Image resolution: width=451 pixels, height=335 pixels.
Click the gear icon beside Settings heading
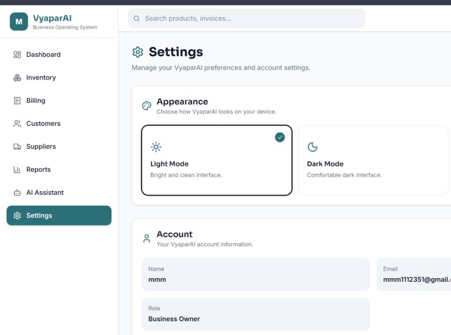[138, 52]
